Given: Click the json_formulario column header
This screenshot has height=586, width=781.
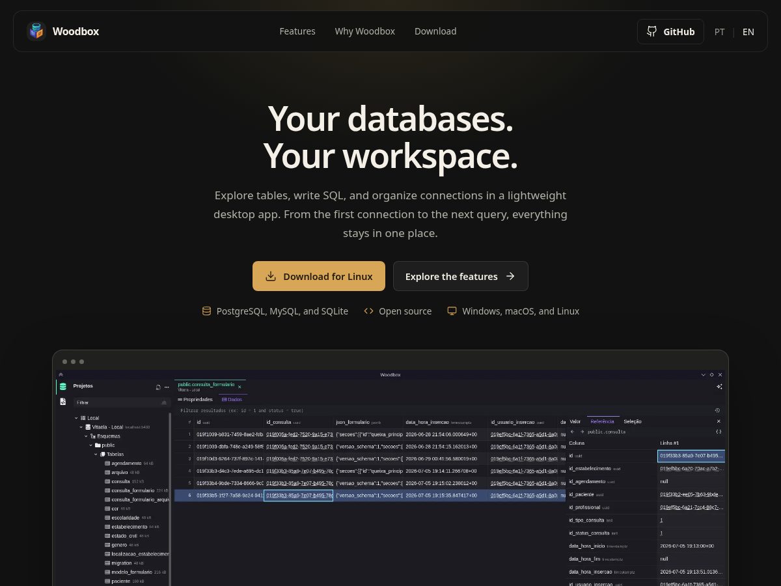Looking at the screenshot, I should click(368, 422).
